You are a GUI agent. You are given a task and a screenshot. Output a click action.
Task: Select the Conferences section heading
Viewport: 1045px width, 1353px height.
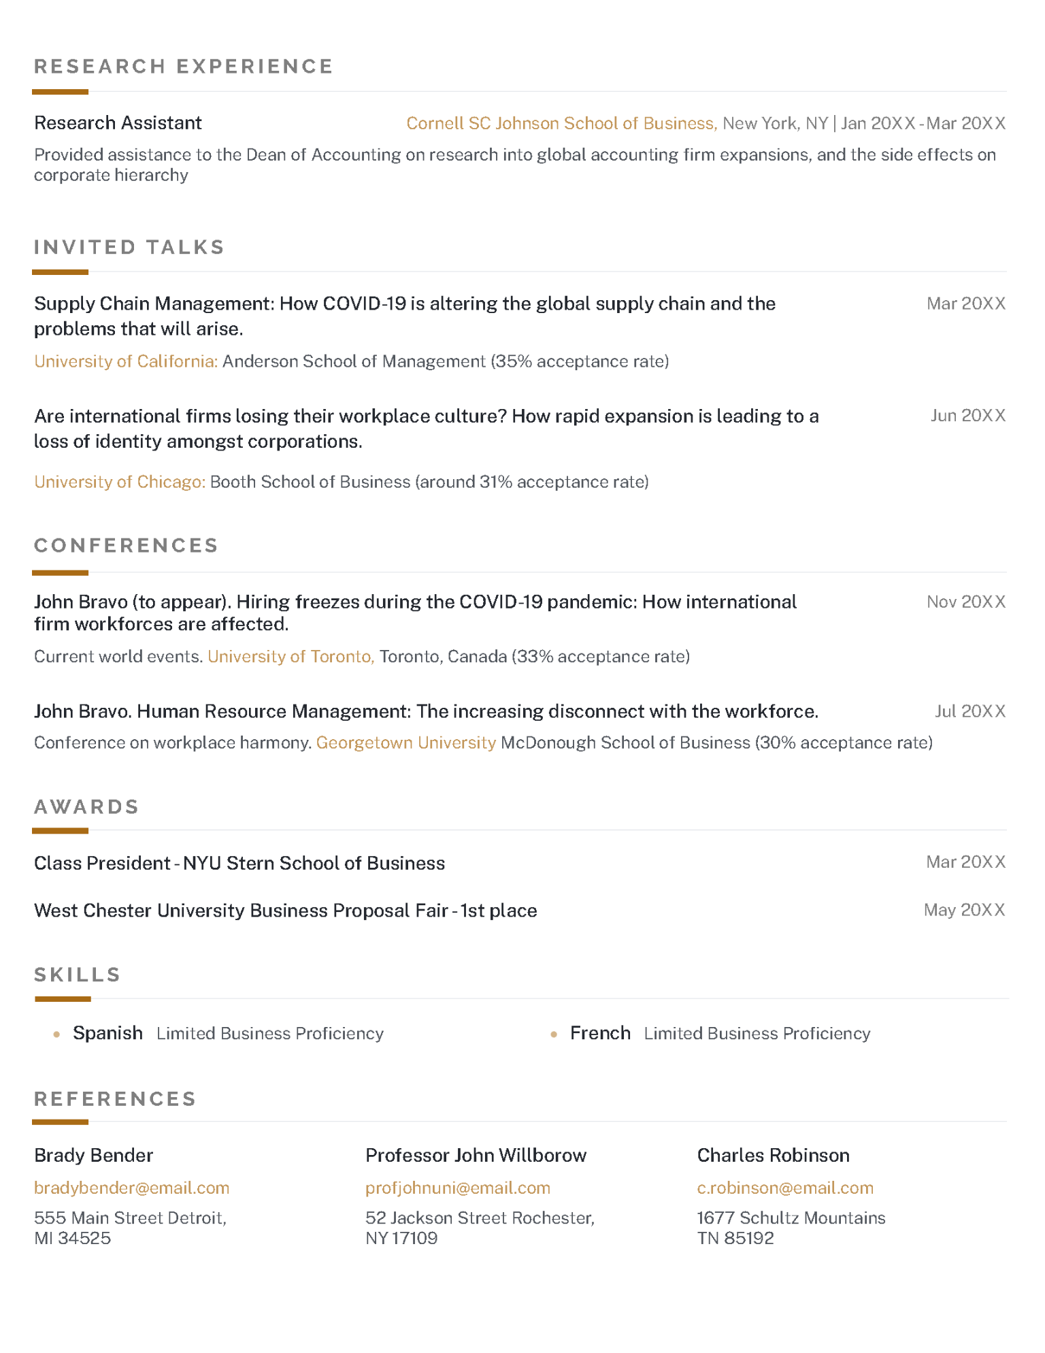coord(127,545)
